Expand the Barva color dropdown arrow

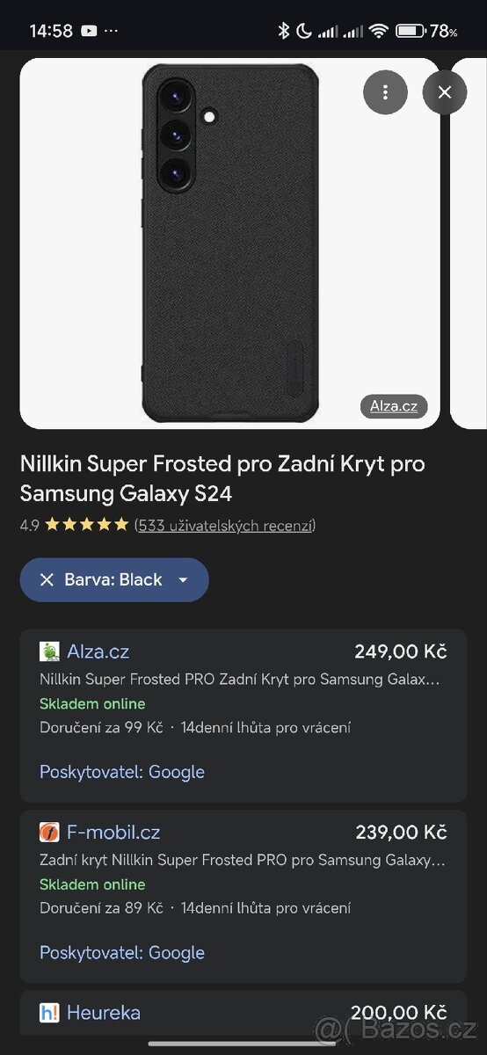(183, 580)
